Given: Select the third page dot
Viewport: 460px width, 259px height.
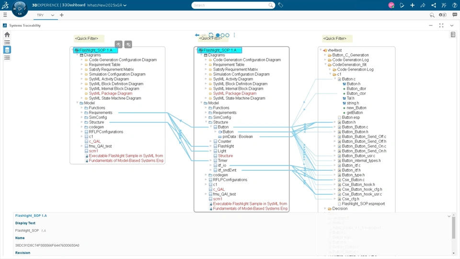Looking at the screenshot, I should tap(227, 35).
